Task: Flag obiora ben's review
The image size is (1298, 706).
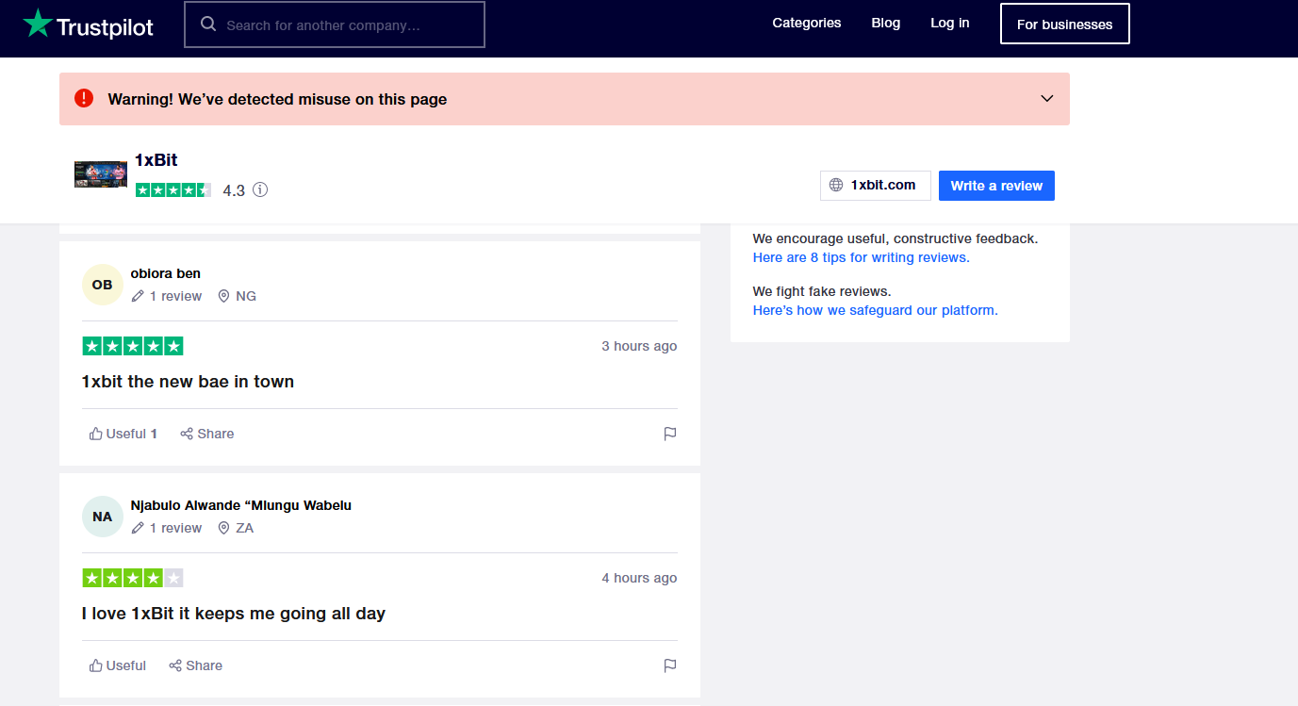Action: [x=670, y=434]
